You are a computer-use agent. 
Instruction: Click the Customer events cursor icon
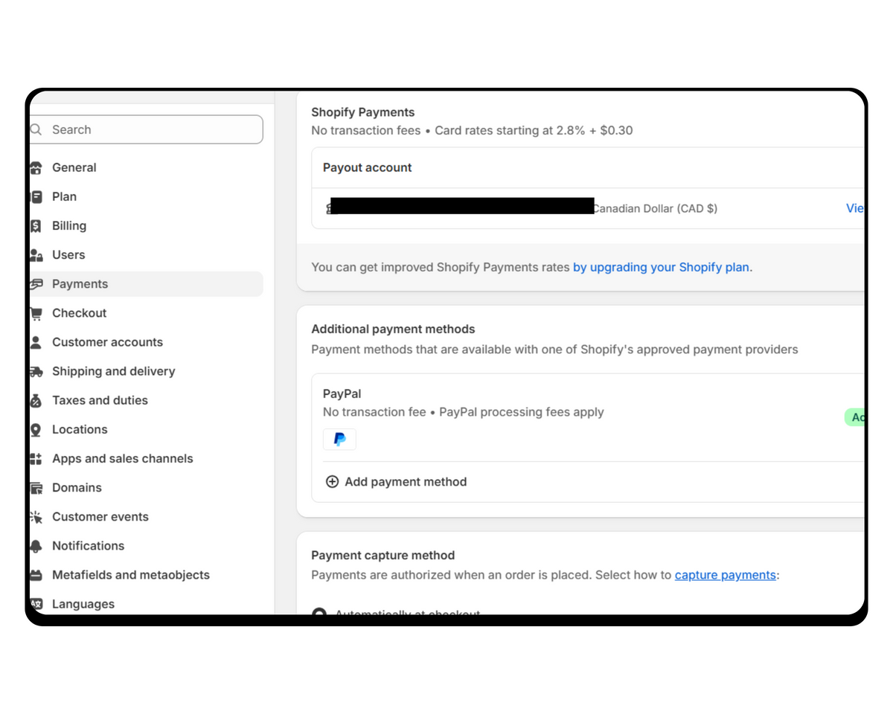coord(36,517)
